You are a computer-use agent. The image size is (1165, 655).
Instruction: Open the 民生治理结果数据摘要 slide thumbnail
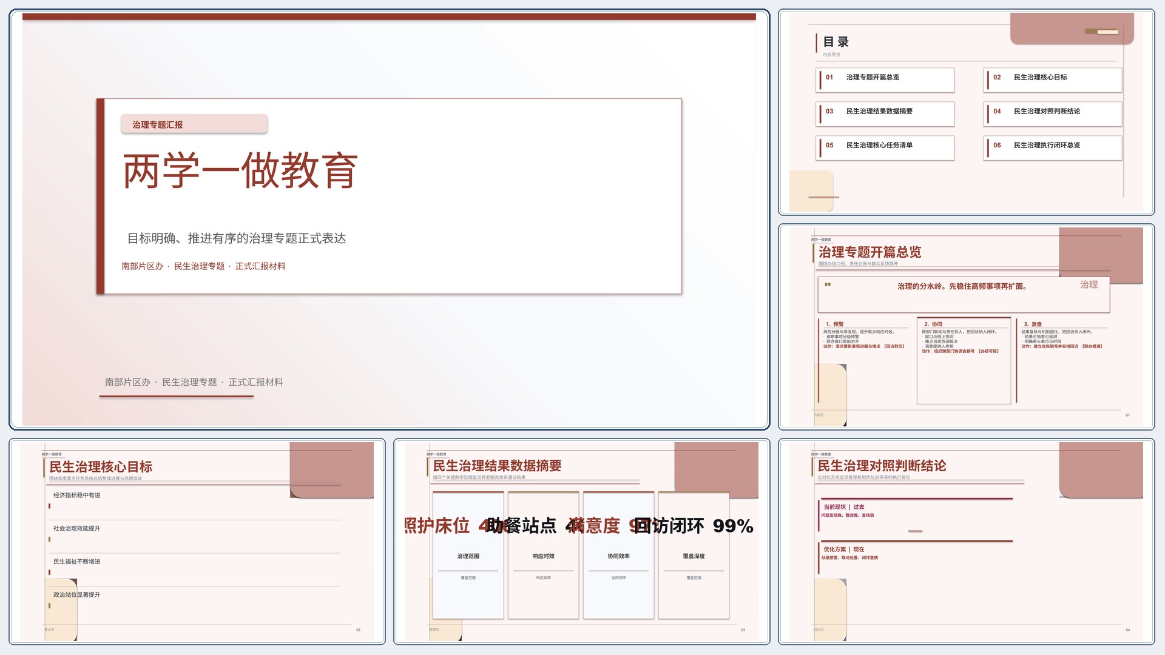click(581, 542)
